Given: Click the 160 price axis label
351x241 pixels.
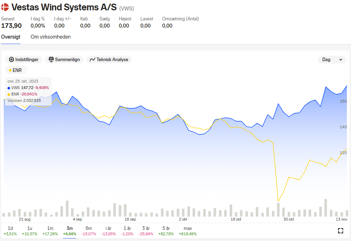Looking at the screenshot, I should coord(343,101).
